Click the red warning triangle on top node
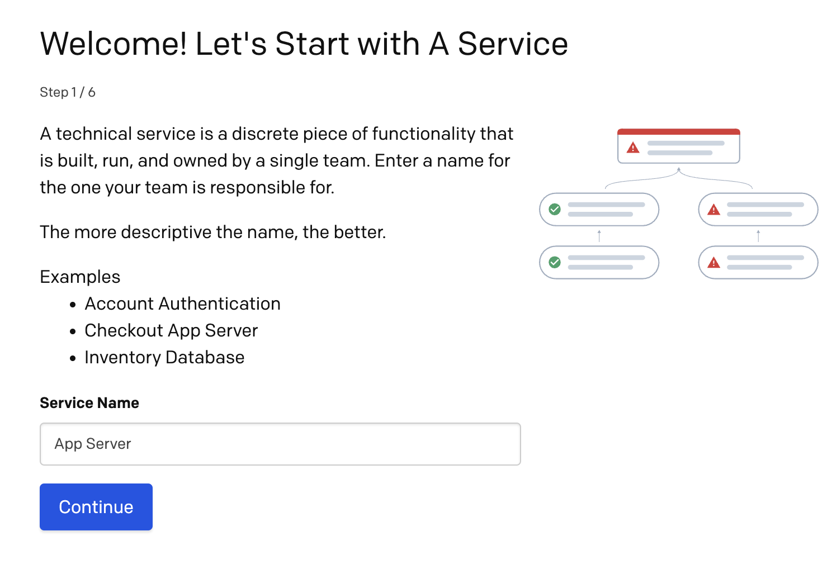Viewport: 832px width, 569px height. pyautogui.click(x=632, y=148)
